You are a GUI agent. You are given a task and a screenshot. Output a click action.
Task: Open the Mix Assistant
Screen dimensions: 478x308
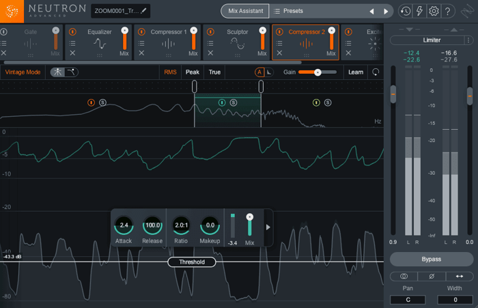click(x=245, y=11)
